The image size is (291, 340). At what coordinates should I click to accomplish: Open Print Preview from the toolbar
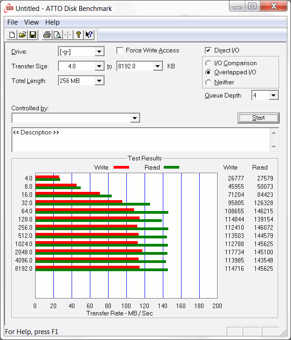click(x=57, y=35)
